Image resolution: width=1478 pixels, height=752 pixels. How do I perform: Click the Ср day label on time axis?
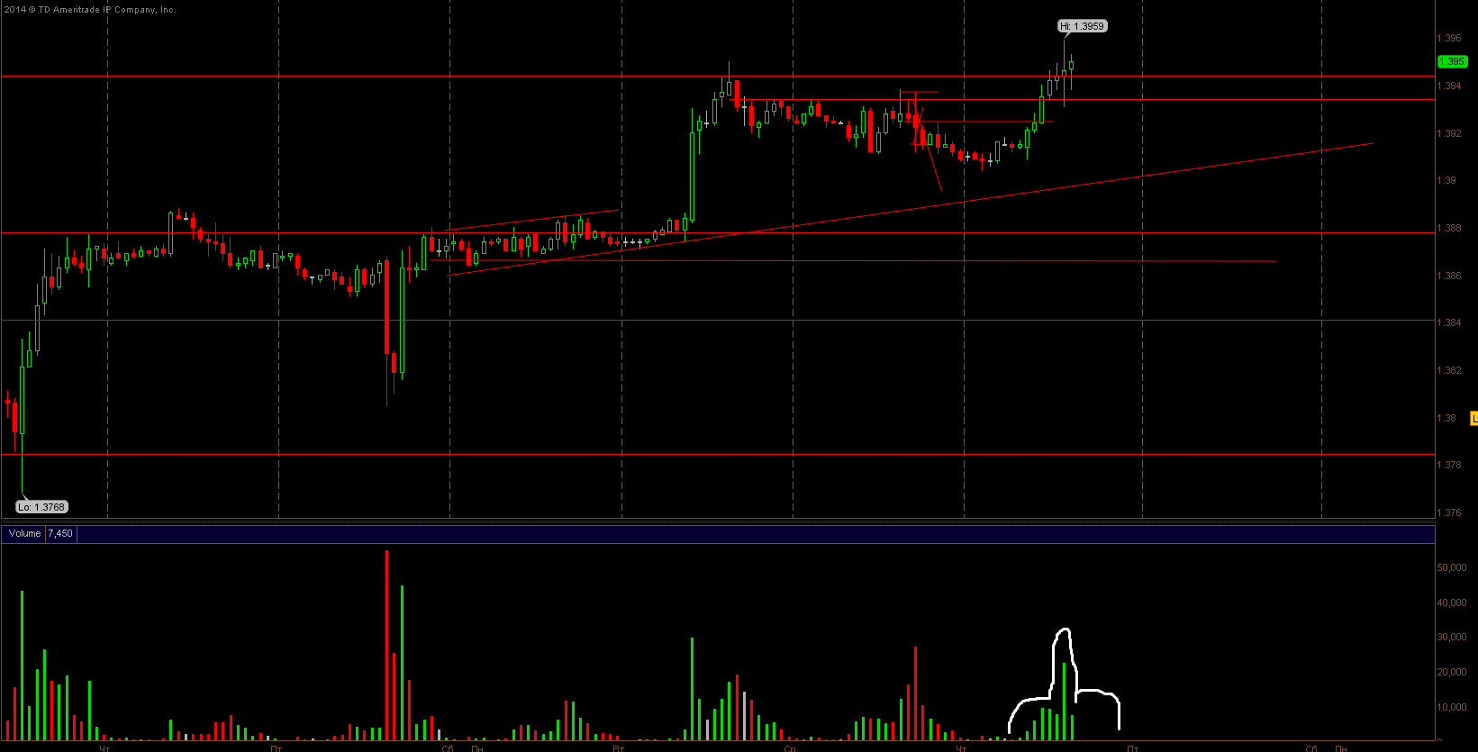(x=790, y=747)
